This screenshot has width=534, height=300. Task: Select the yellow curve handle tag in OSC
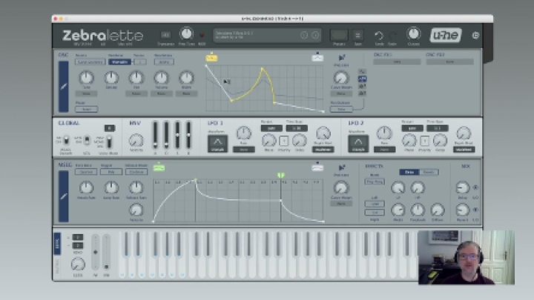click(x=211, y=58)
